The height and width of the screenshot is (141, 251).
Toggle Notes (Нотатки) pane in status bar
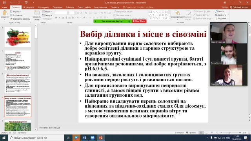(x=179, y=133)
